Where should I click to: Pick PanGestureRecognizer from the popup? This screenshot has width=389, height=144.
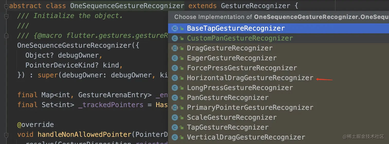227,98
